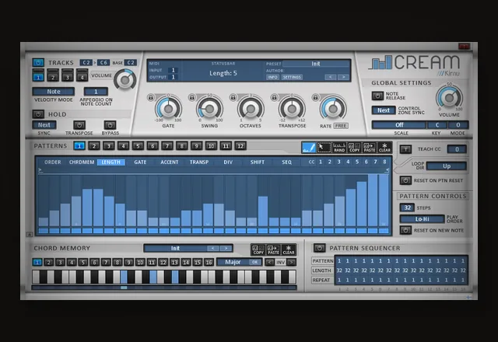Image resolution: width=498 pixels, height=342 pixels.
Task: Switch to the GATE tab
Action: [x=140, y=162]
